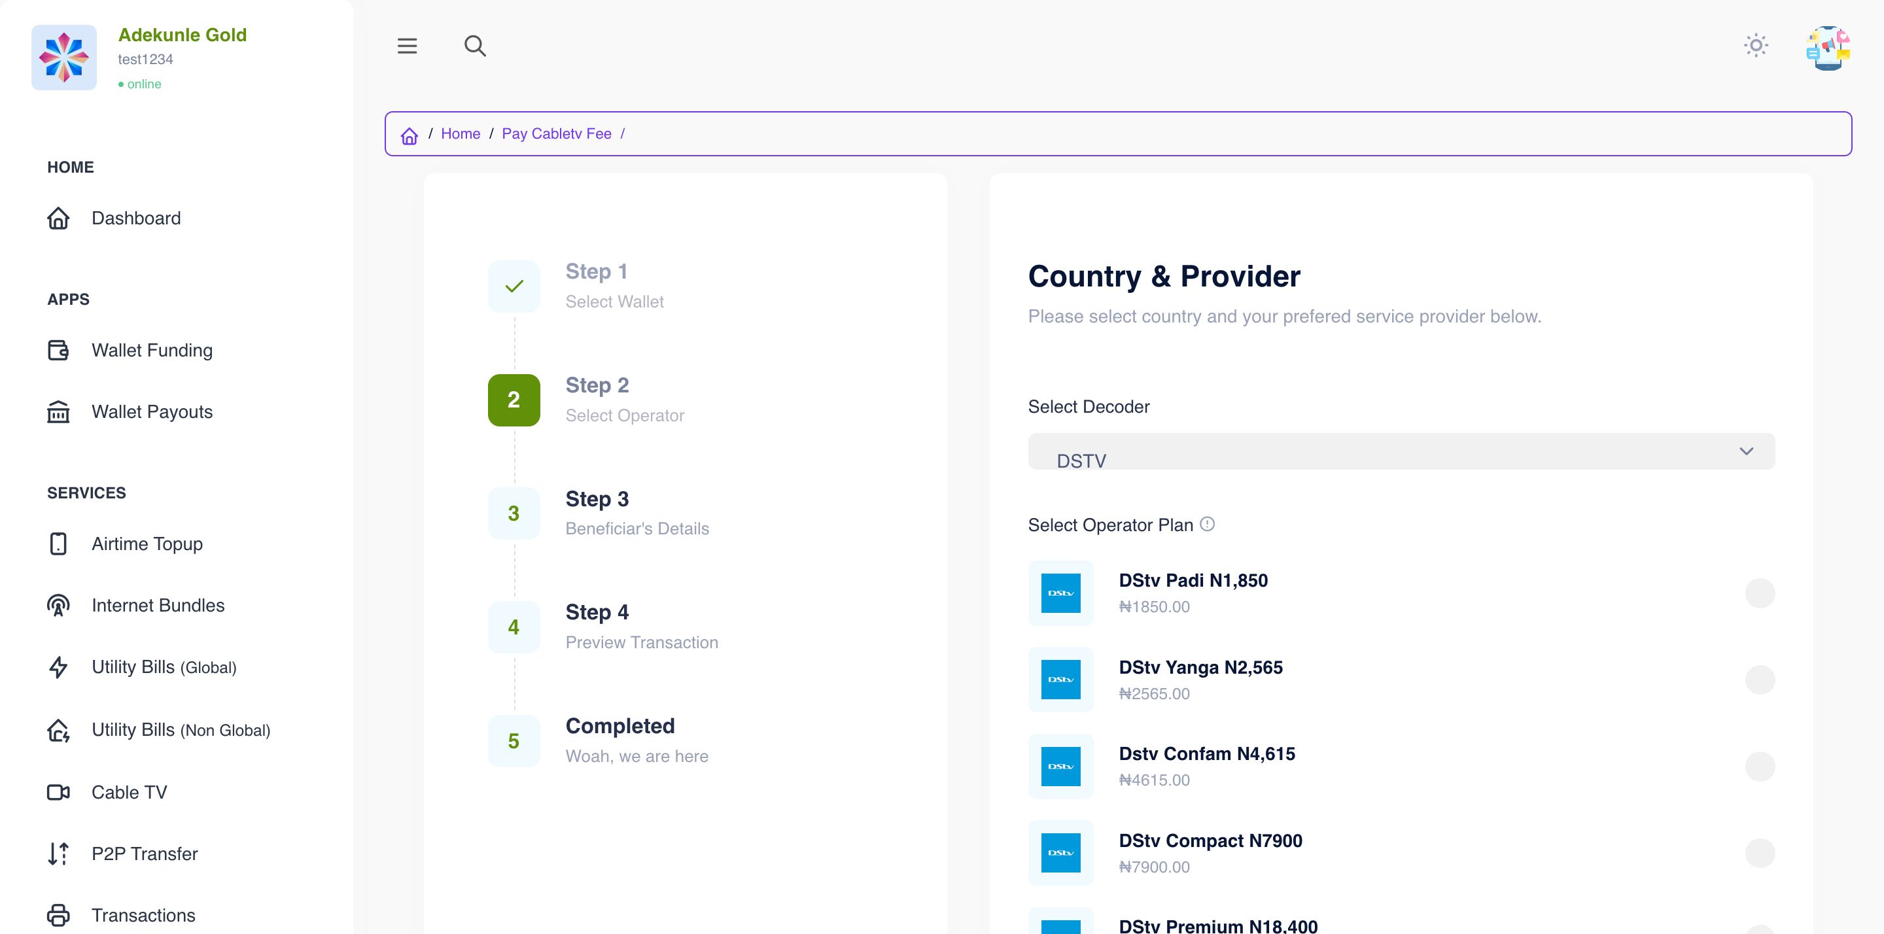Viewport: 1884px width, 934px height.
Task: Go to Step 3 Beneficiar's Details
Action: [514, 513]
